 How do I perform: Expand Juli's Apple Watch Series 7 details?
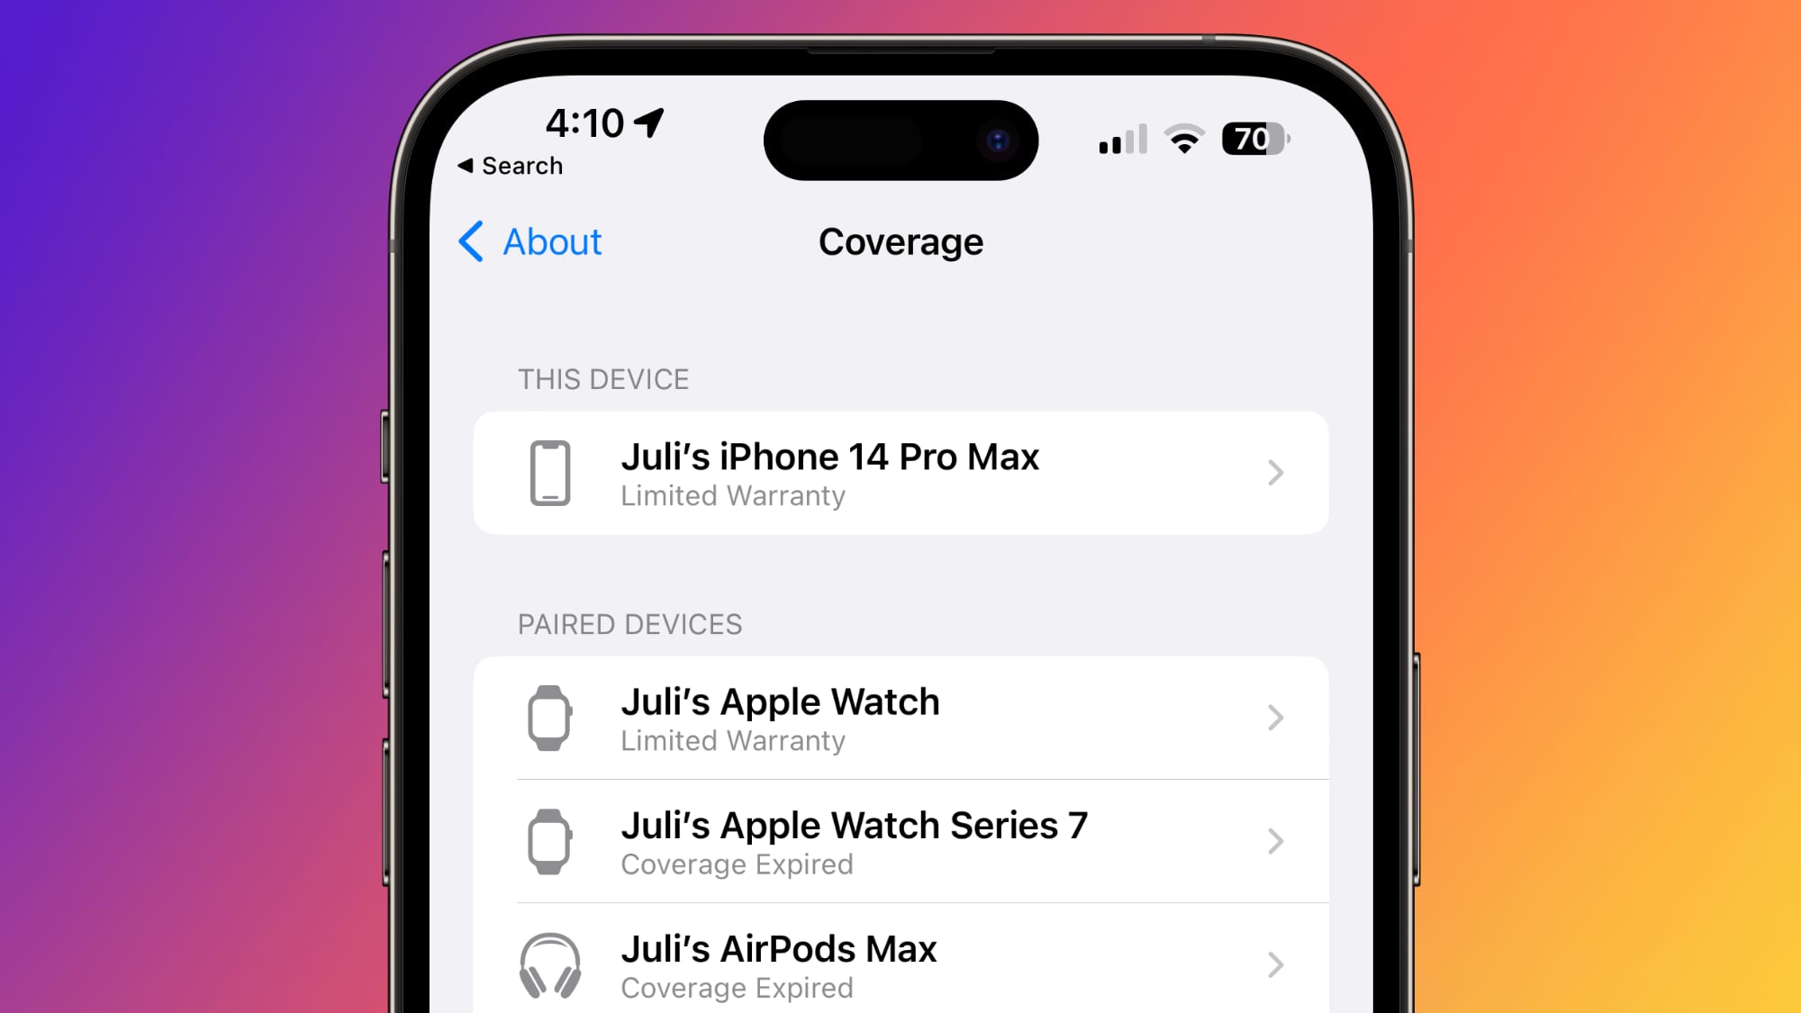[900, 842]
